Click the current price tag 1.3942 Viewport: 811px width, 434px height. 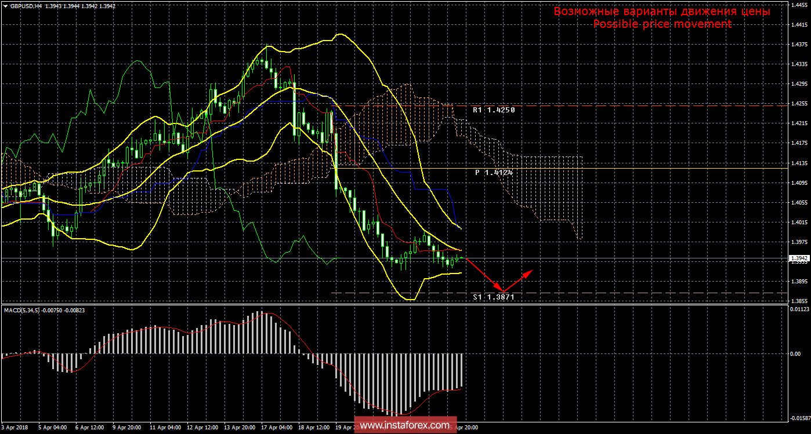[800, 258]
